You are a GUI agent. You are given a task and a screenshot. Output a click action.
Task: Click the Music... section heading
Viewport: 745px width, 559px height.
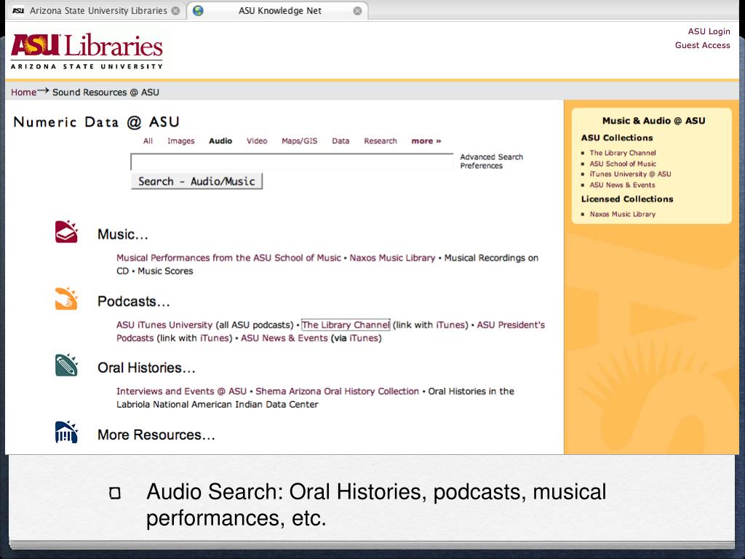(122, 234)
